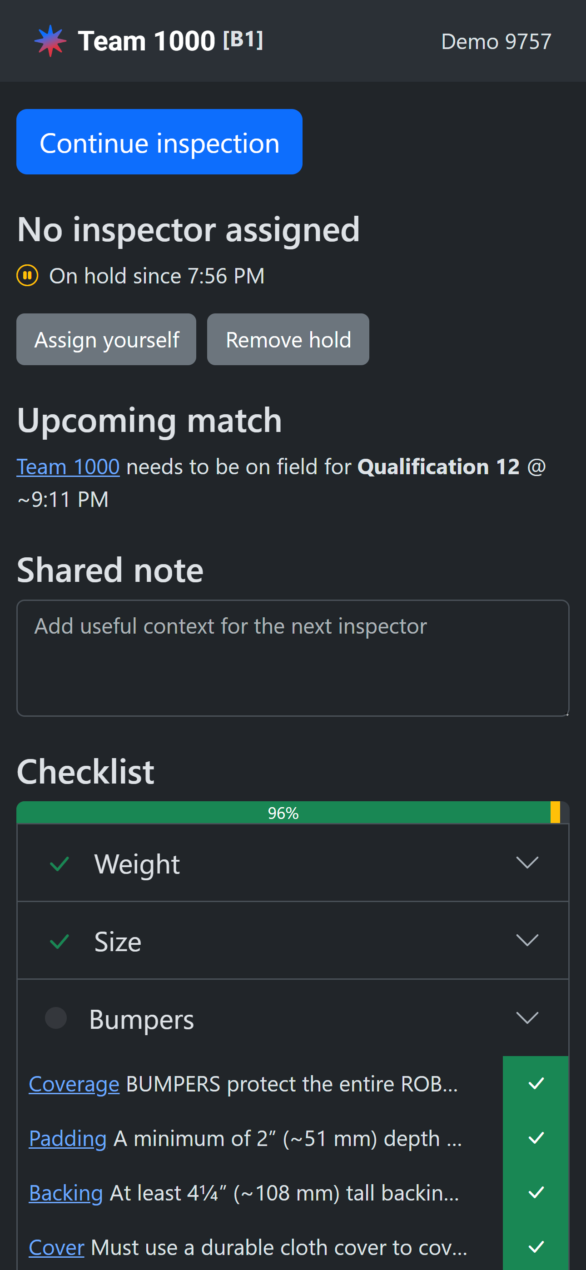Toggle the Cover rule pass checkmark
The image size is (586, 1270).
point(535,1247)
